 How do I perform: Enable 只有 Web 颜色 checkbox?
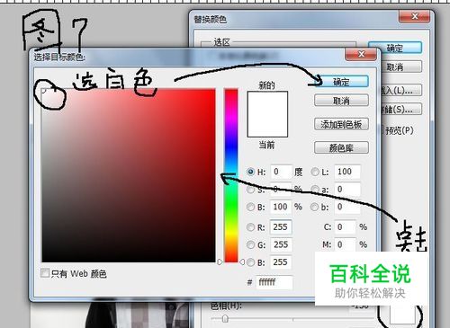tap(45, 273)
